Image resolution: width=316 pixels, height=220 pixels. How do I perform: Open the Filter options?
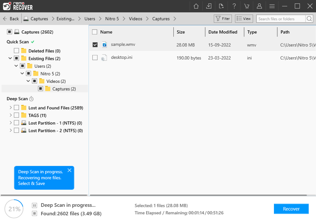(x=223, y=19)
